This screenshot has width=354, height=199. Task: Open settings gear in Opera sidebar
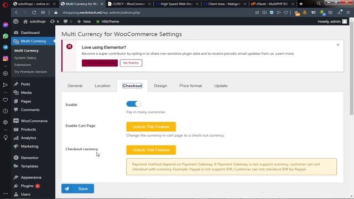pyautogui.click(x=6, y=122)
